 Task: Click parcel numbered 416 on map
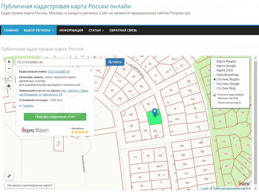(192, 99)
